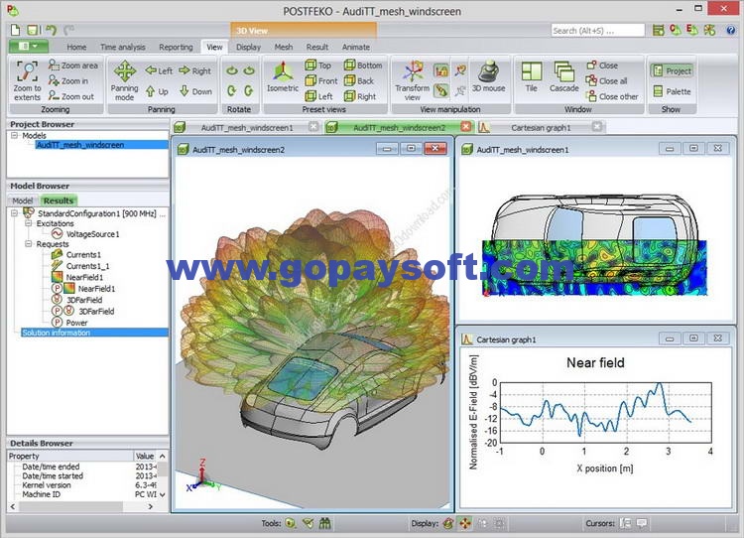Click the new document icon in quick access
This screenshot has width=744, height=538.
[16, 30]
